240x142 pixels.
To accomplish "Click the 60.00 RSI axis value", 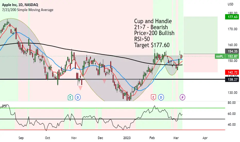I will [232, 114].
